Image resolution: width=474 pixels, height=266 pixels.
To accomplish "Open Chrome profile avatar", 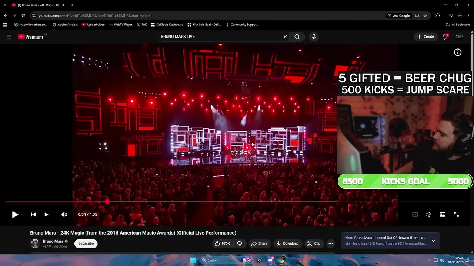I will click(x=460, y=16).
